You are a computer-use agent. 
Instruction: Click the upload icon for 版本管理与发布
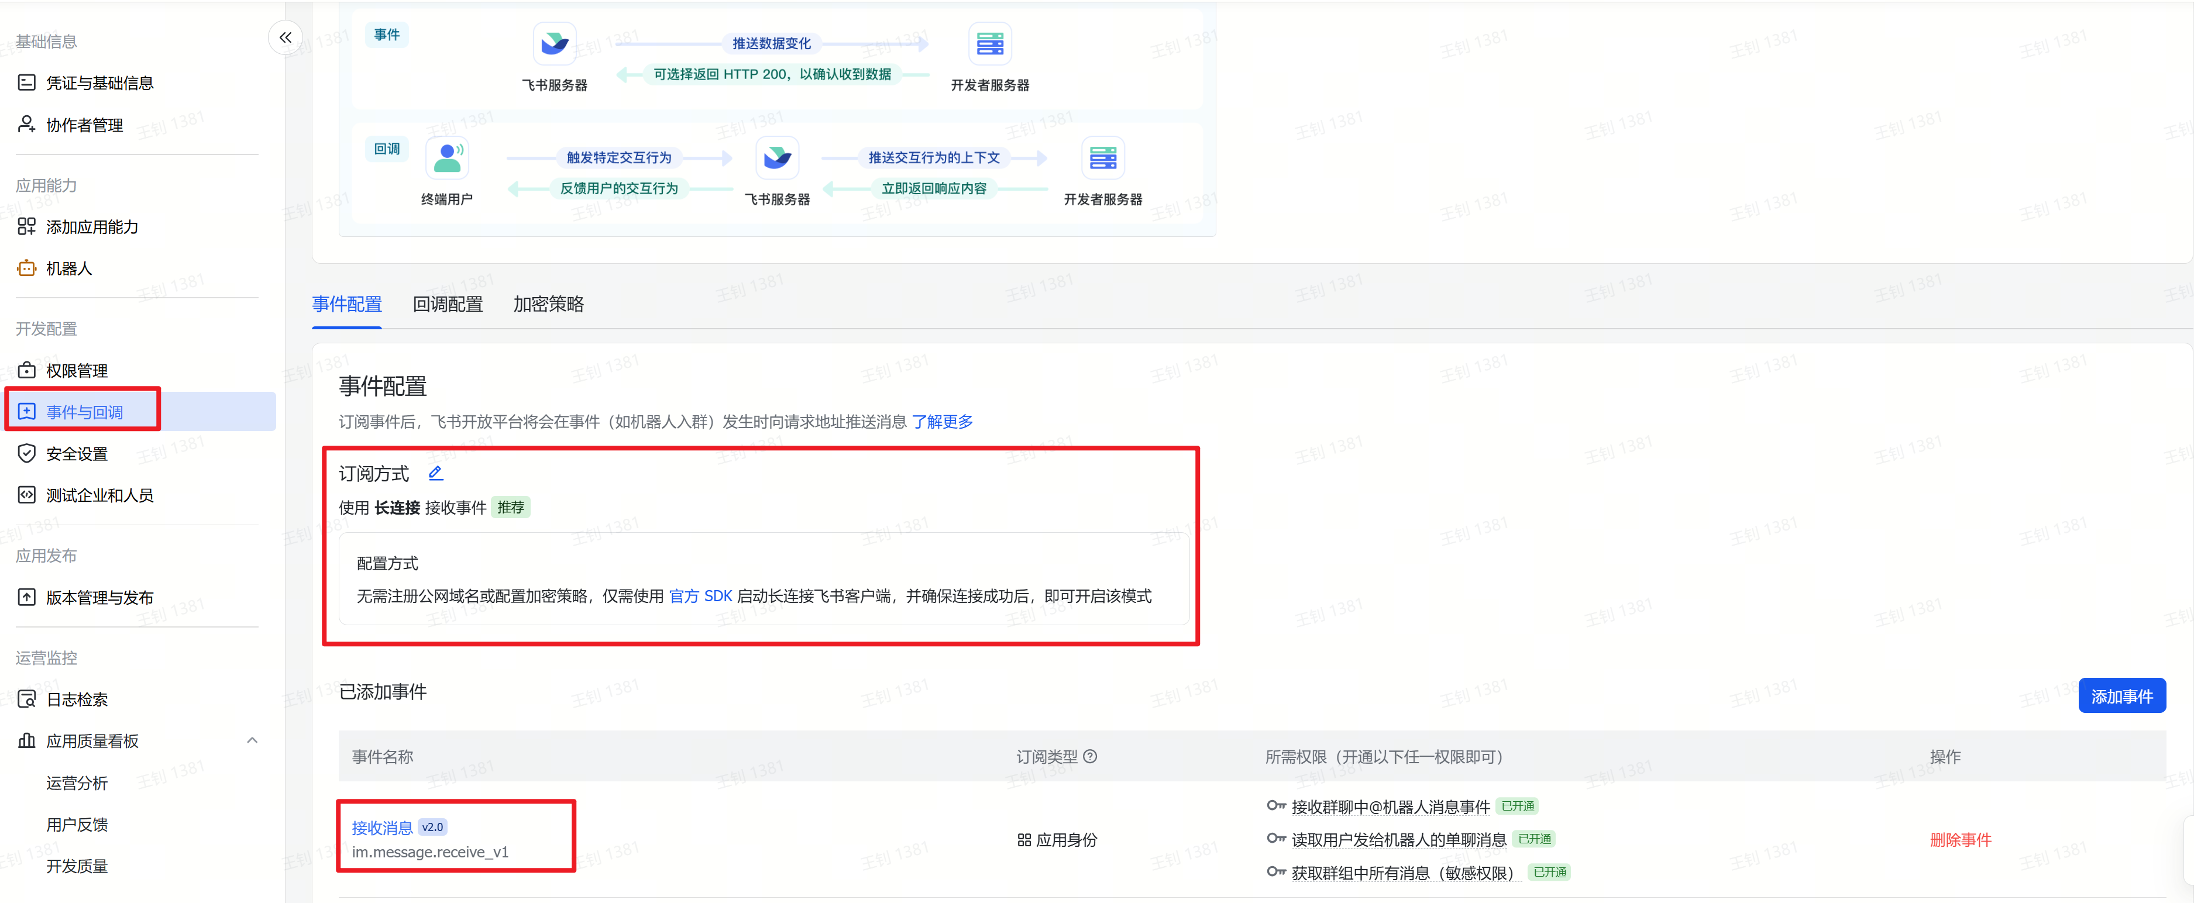pyautogui.click(x=26, y=597)
